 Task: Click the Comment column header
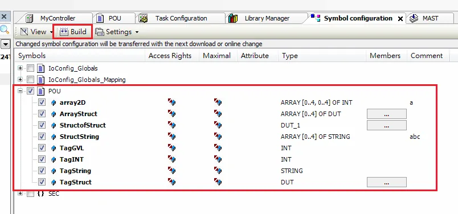428,56
